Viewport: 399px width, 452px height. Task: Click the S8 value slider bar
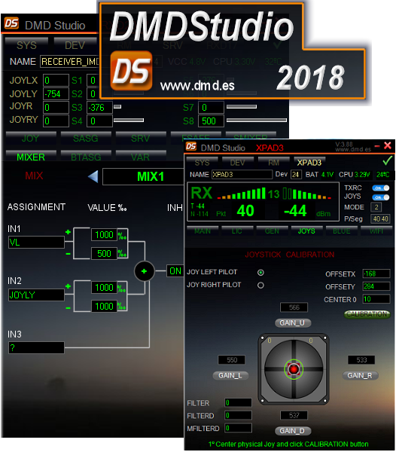(x=257, y=121)
